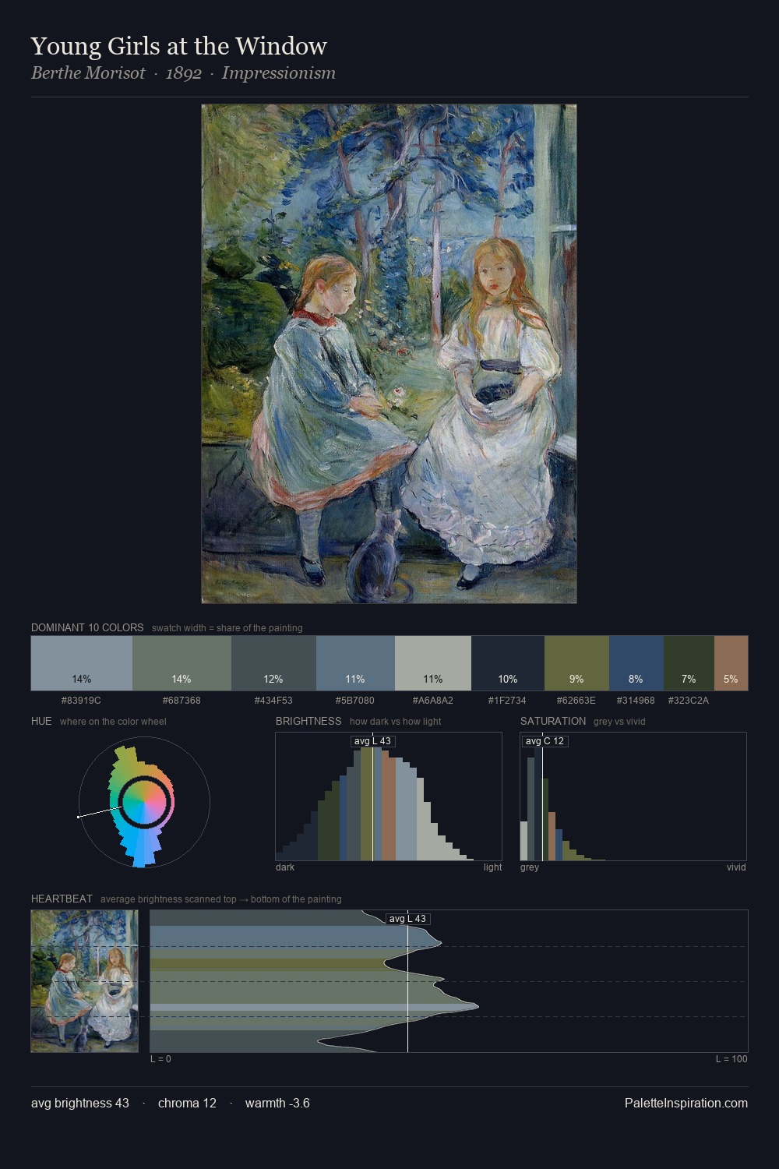Click the hex label #434F53
Image resolution: width=779 pixels, height=1169 pixels.
273,701
